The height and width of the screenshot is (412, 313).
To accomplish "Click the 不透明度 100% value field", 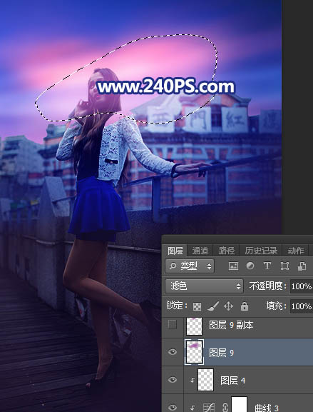I will coord(302,286).
